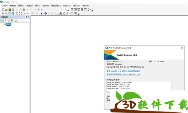Switch to List By Drawing Order view

point(2,21)
